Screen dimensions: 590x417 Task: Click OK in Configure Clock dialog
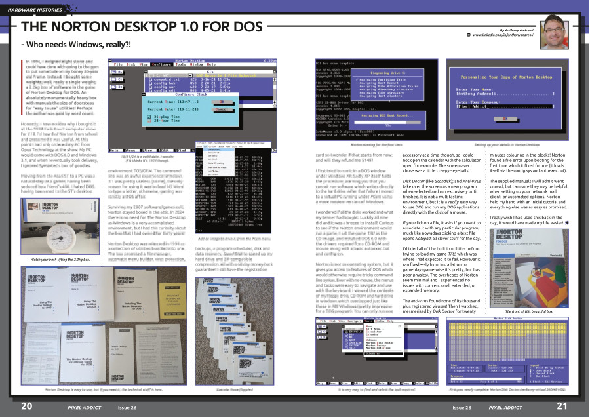click(x=222, y=102)
